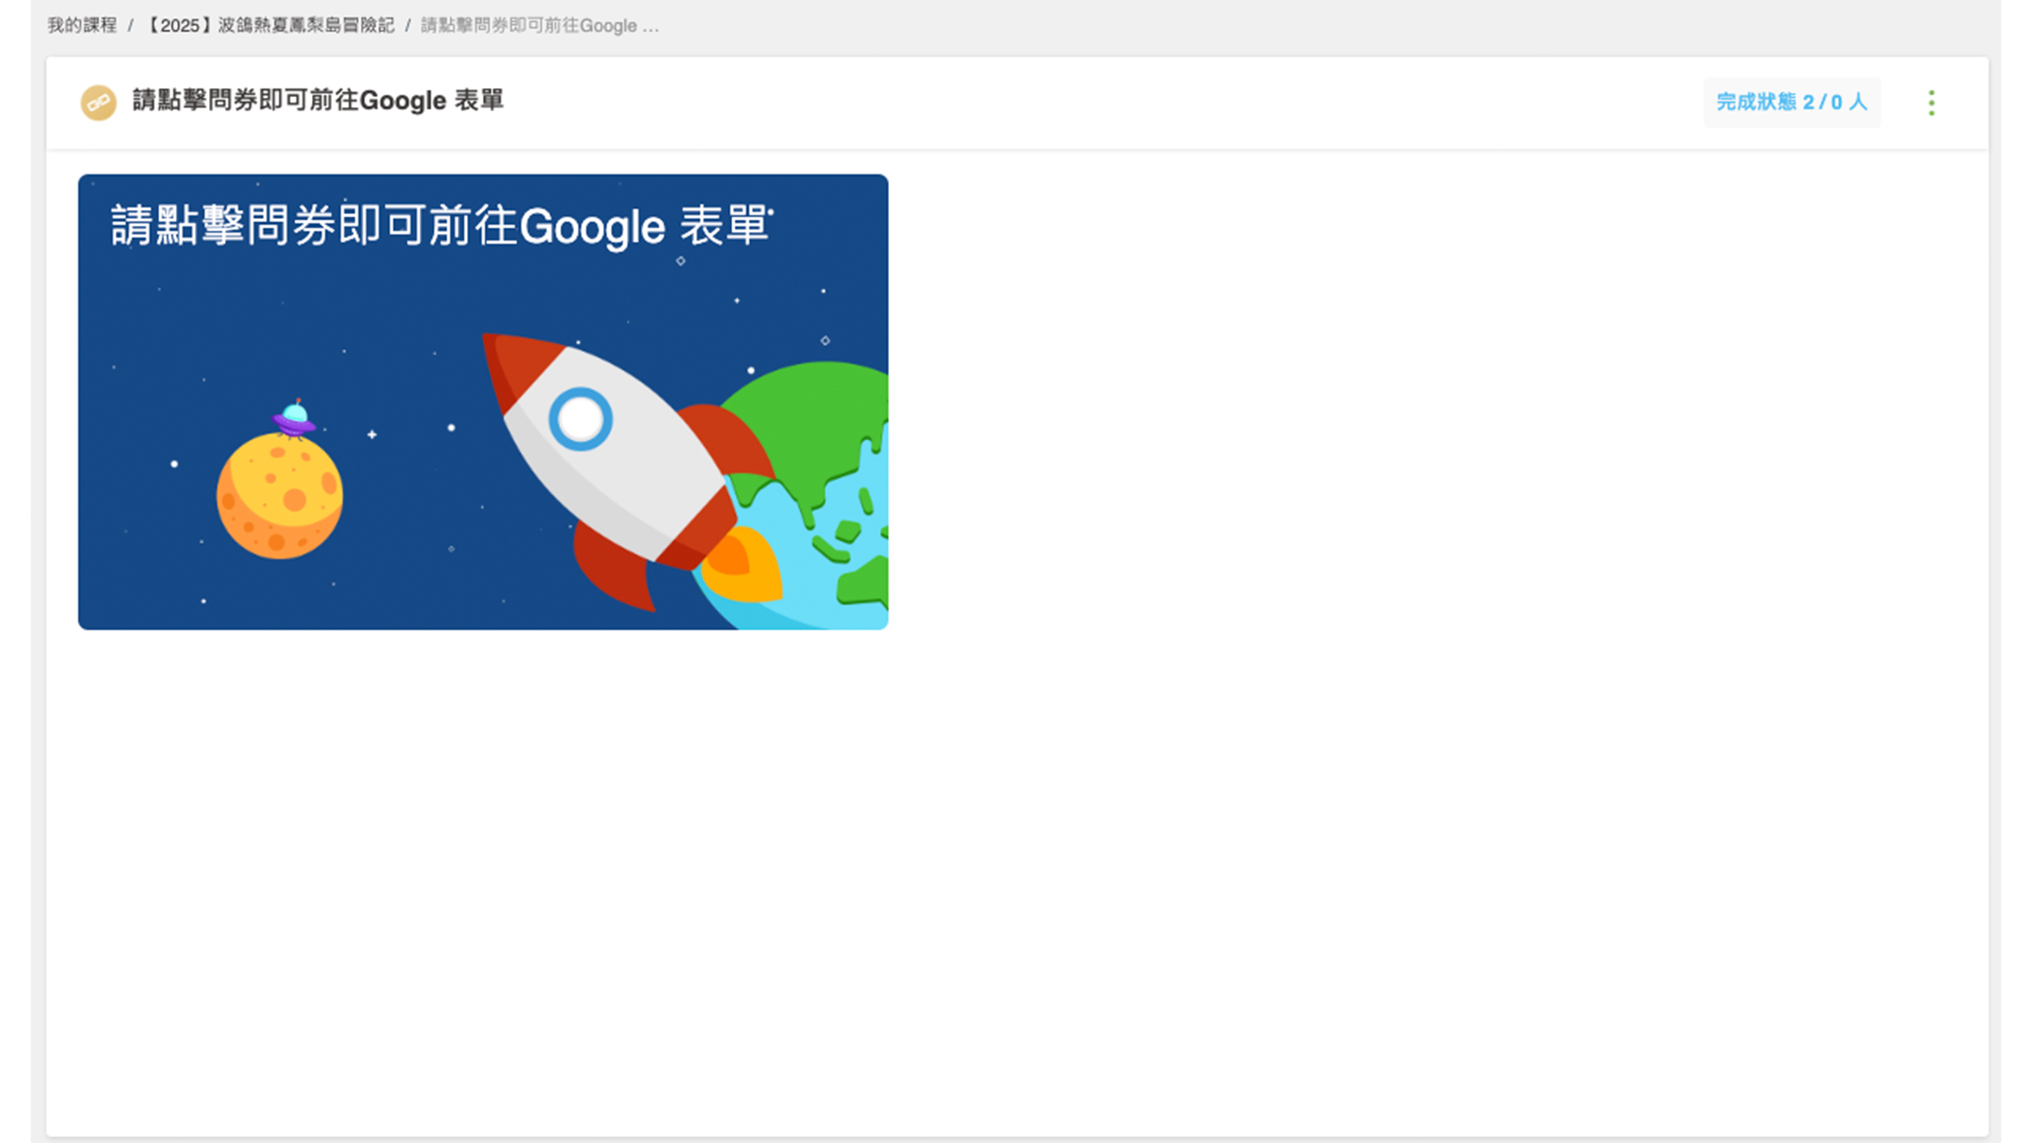Open the 完成狀態 2 / 0 人 button

click(x=1791, y=103)
